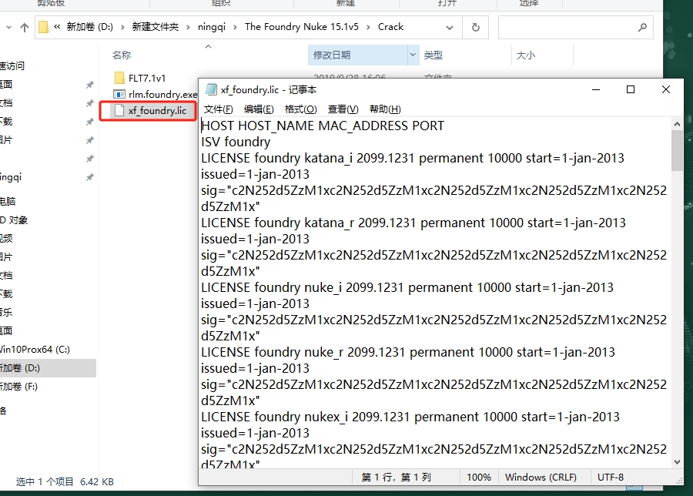Viewport: 693px width, 496px height.
Task: Click the '选中 1 个项目 6.42 KB' status text
Action: [65, 482]
